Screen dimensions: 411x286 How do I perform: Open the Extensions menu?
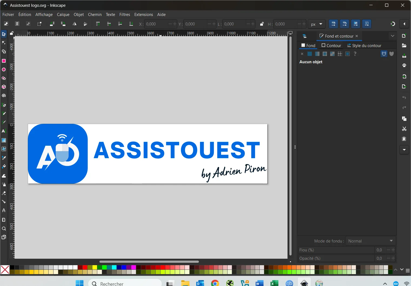[143, 14]
